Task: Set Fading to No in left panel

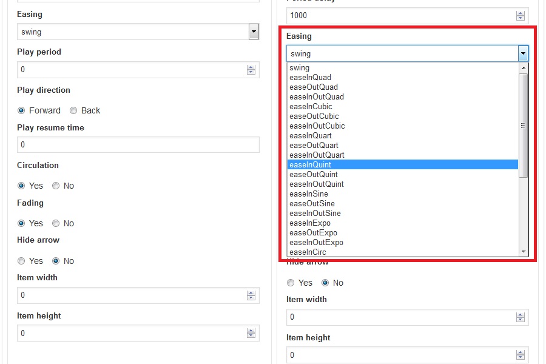Action: click(x=56, y=223)
